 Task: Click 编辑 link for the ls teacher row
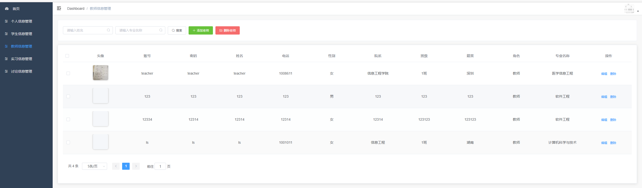point(604,143)
